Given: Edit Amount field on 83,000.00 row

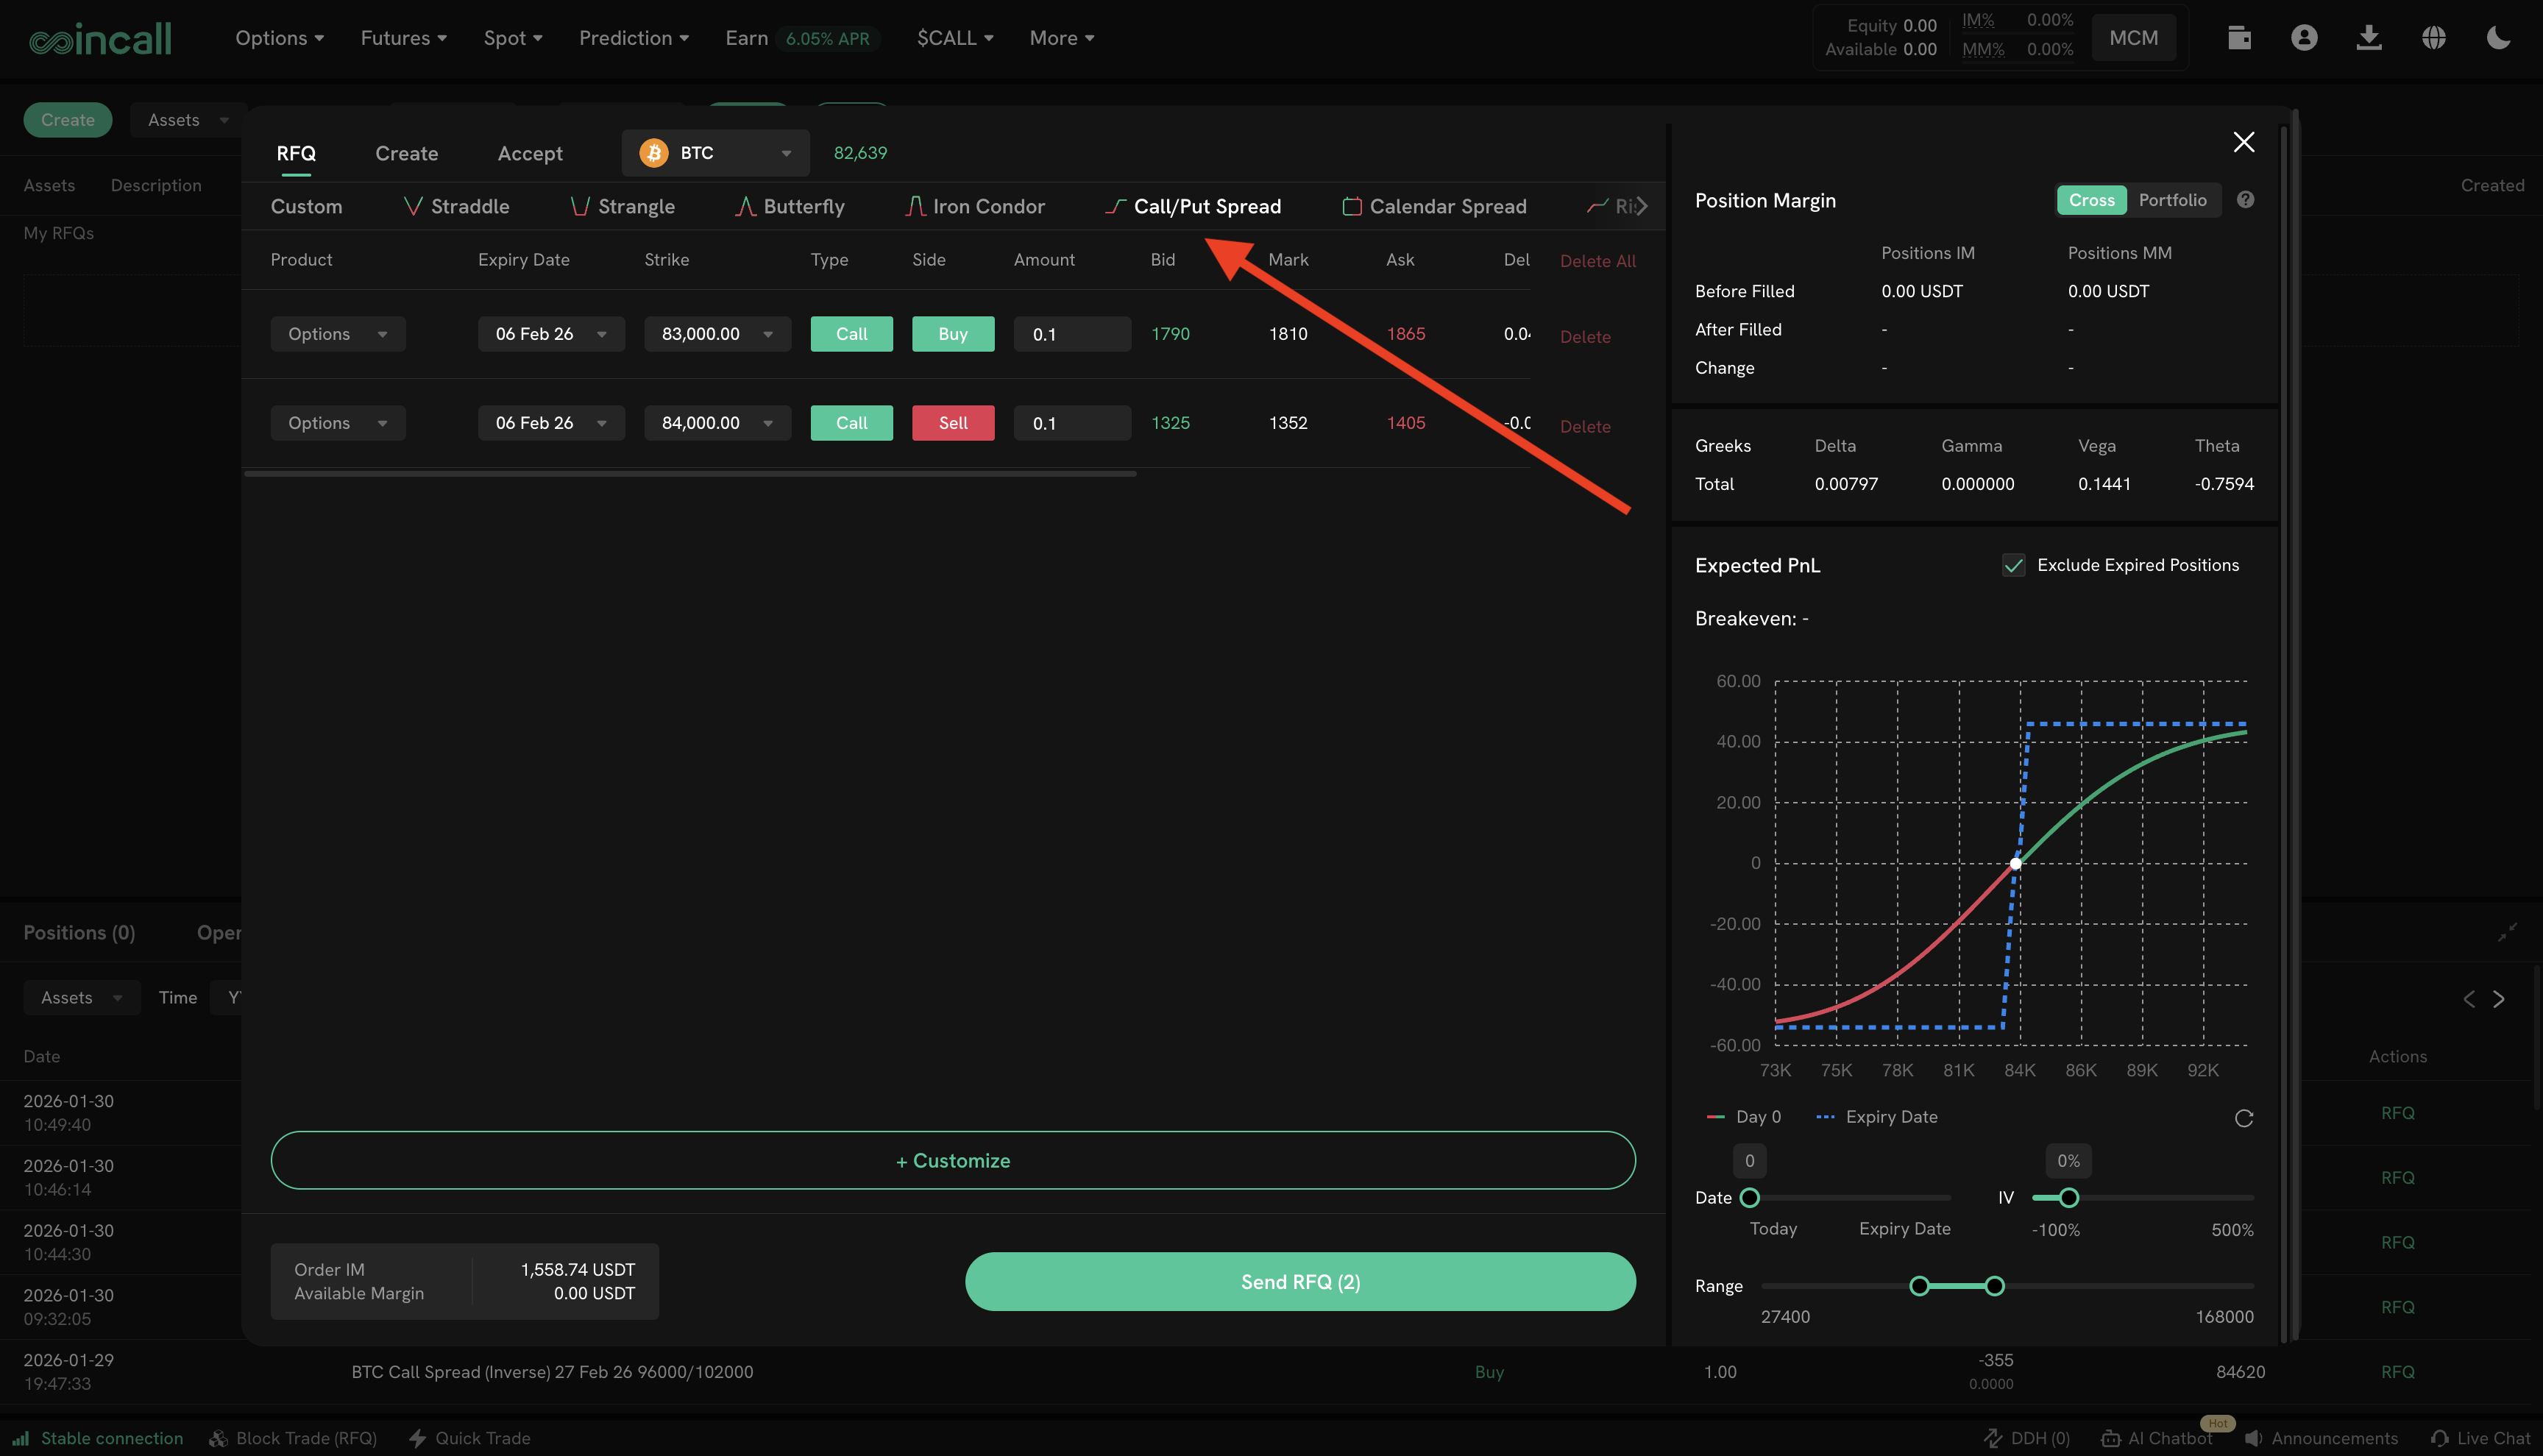Looking at the screenshot, I should click(x=1072, y=334).
